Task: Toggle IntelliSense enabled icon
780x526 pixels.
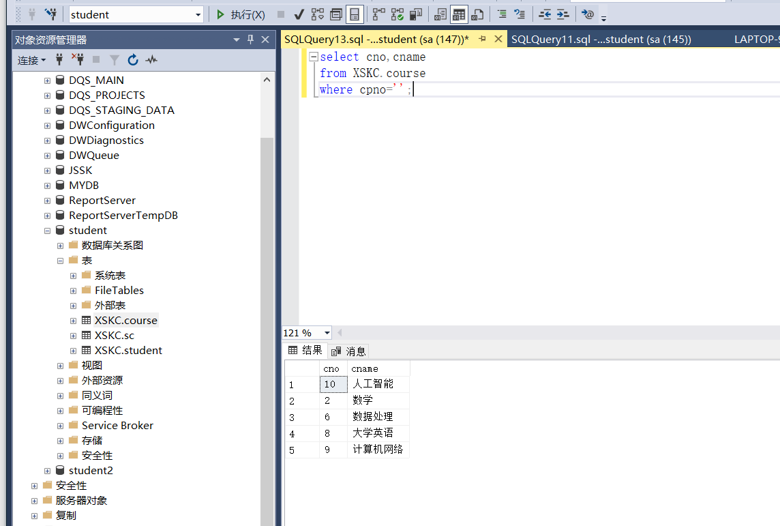Action: point(355,15)
